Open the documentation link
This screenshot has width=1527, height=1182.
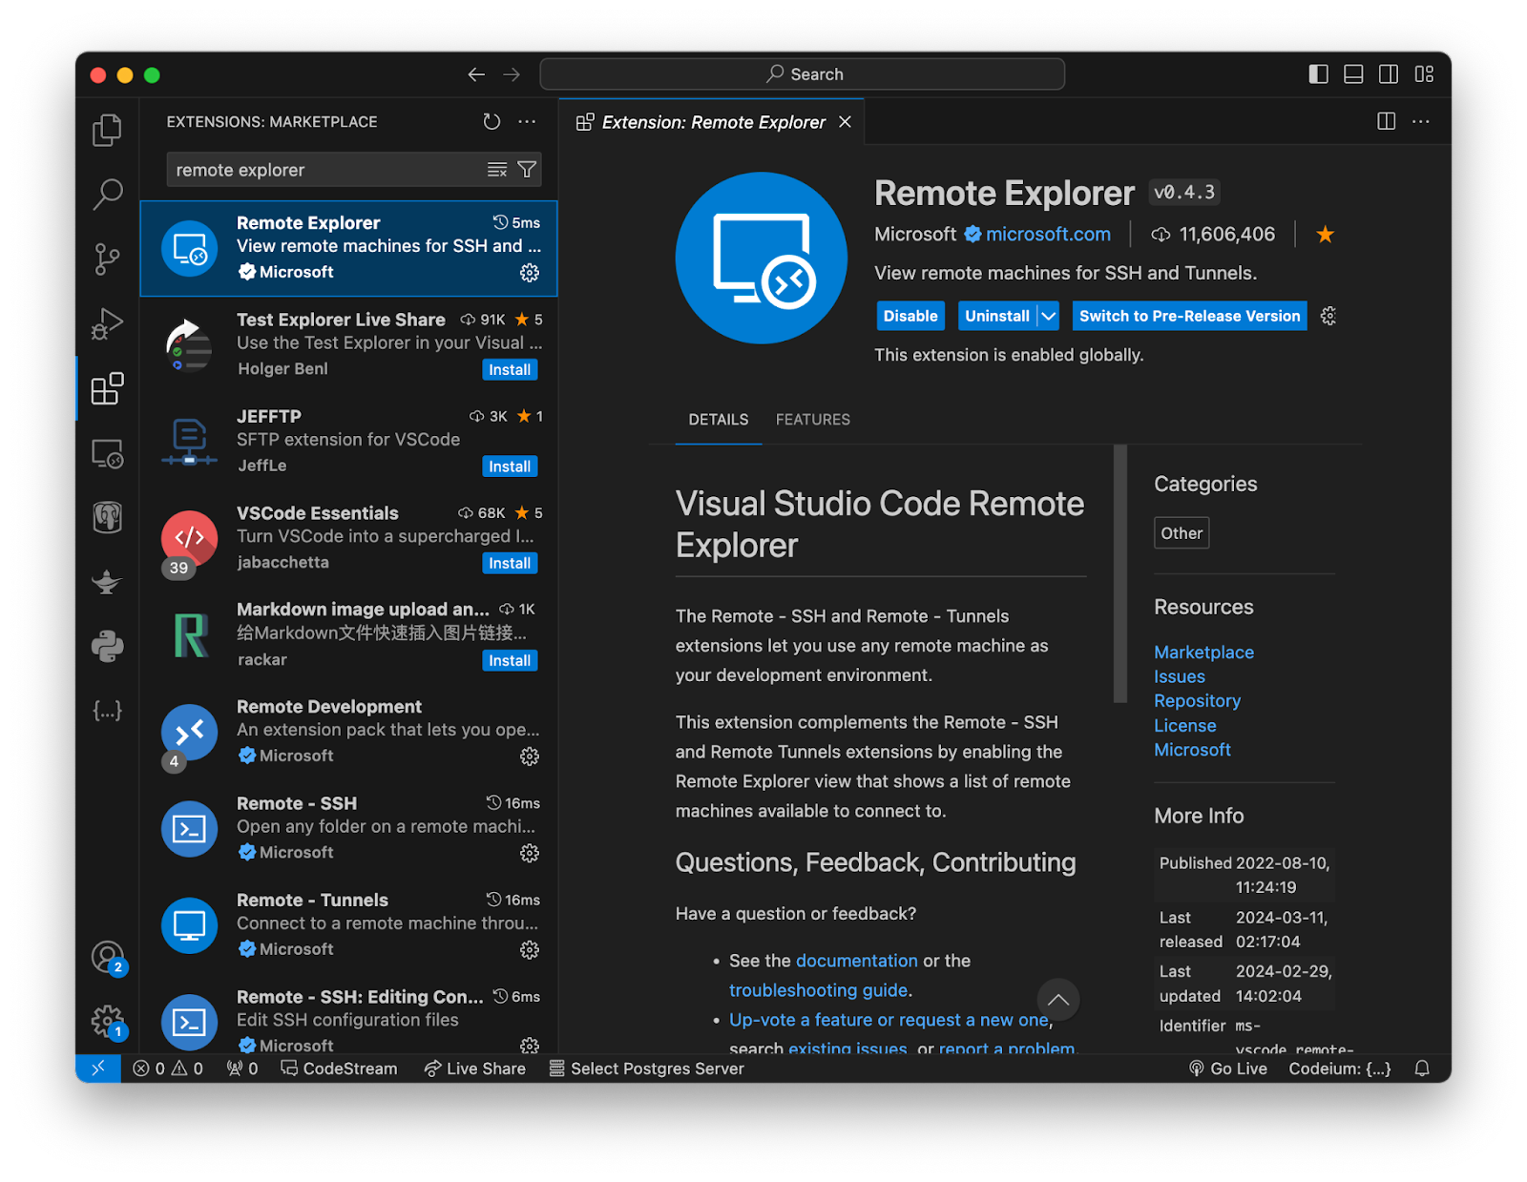pyautogui.click(x=857, y=961)
